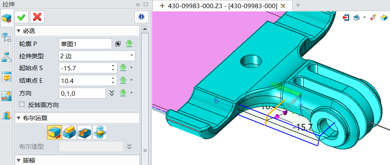
Task: Click the user/role manager sidebar icon
Action: click(x=7, y=115)
